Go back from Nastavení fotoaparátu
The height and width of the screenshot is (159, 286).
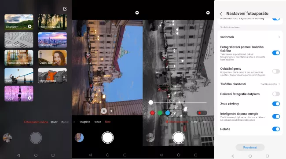[x=221, y=14]
